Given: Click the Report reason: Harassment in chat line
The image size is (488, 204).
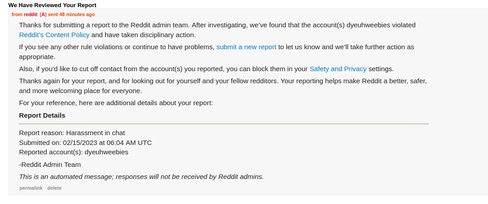Looking at the screenshot, I should coord(72,133).
